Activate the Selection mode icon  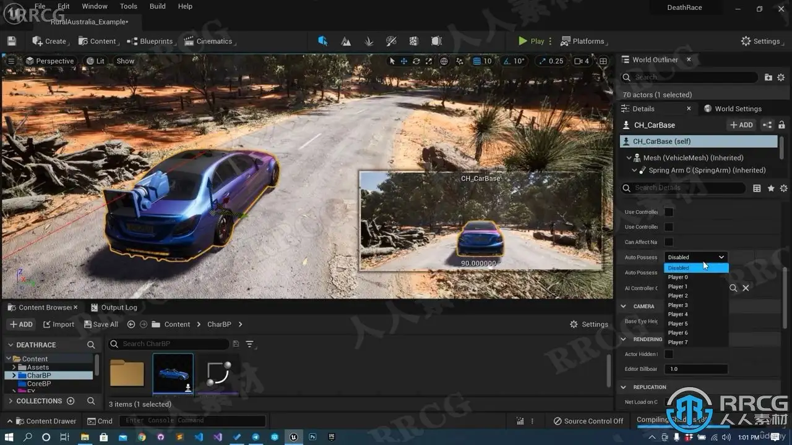click(322, 41)
